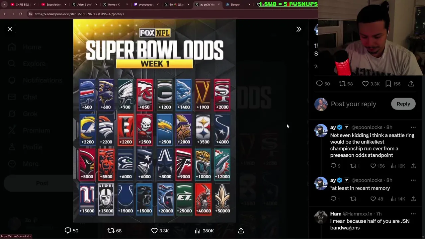Reload the page with the refresh icon
This screenshot has width=425, height=239.
point(21,14)
